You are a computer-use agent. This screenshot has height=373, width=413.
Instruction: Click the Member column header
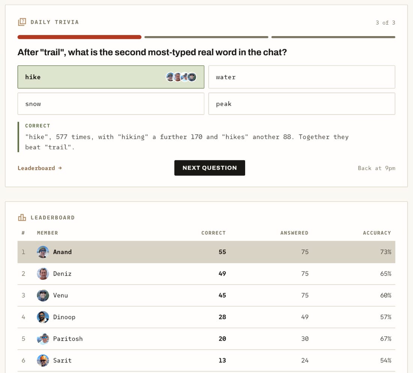(47, 233)
